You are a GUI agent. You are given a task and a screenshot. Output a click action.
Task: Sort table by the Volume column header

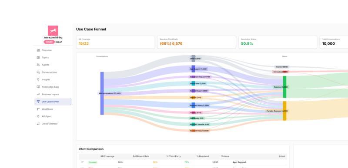(x=225, y=156)
